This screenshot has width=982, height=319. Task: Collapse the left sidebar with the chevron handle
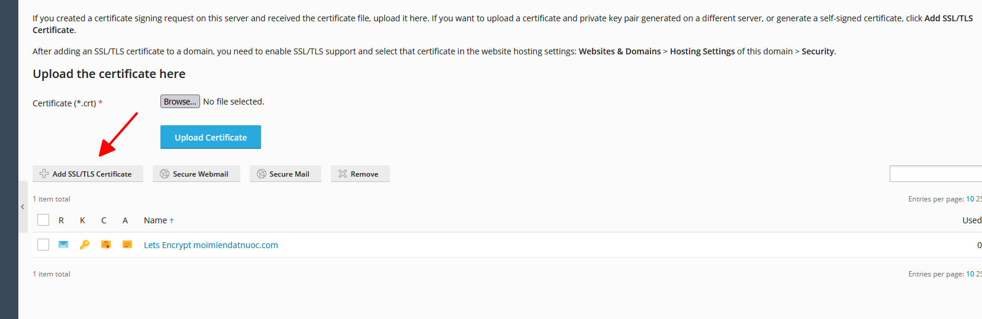click(22, 207)
